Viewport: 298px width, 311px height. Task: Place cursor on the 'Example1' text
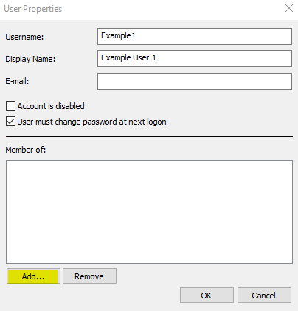(118, 36)
